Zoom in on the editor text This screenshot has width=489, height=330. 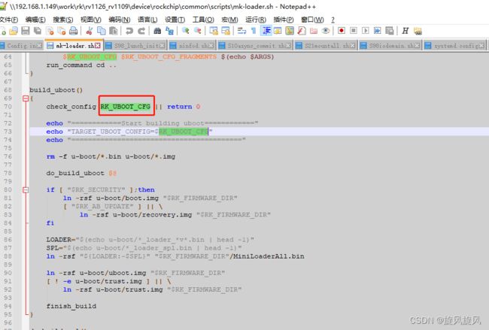(186, 31)
